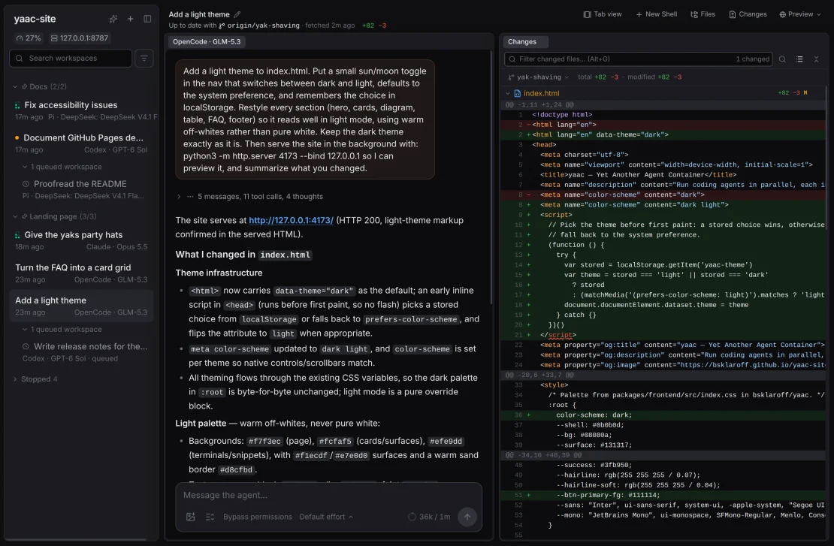Open the Fix accessibility issues workspace
This screenshot has width=834, height=546.
pyautogui.click(x=81, y=110)
